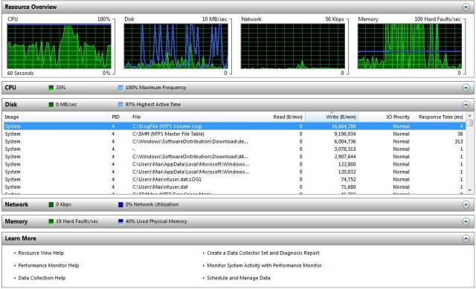The image size is (476, 289).
Task: Open Monitor System Activity with Performance Monitor
Action: tap(264, 265)
